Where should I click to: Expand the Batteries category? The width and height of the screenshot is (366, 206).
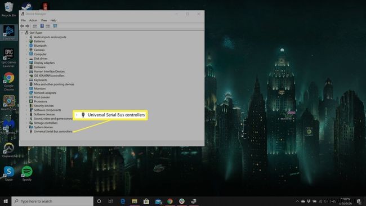(26, 41)
